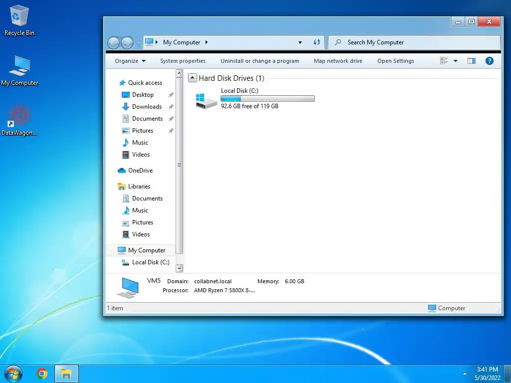Select the DataWagon desktop shortcut
Image resolution: width=511 pixels, height=383 pixels.
(19, 120)
